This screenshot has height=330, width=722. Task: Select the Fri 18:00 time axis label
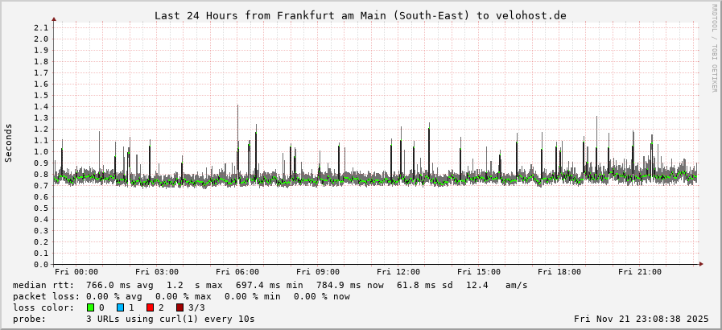[x=559, y=272]
